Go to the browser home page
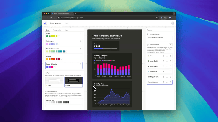The height and width of the screenshot is (122, 218). coord(55,18)
